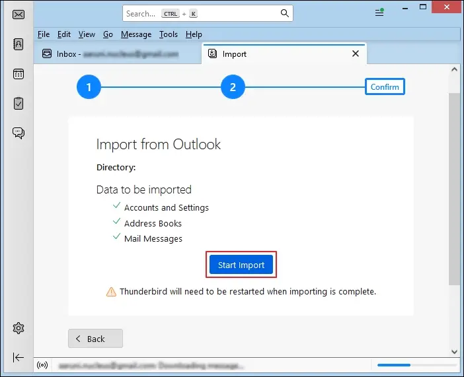Viewport: 464px width, 377px height.
Task: Close the Import tab
Action: click(356, 53)
